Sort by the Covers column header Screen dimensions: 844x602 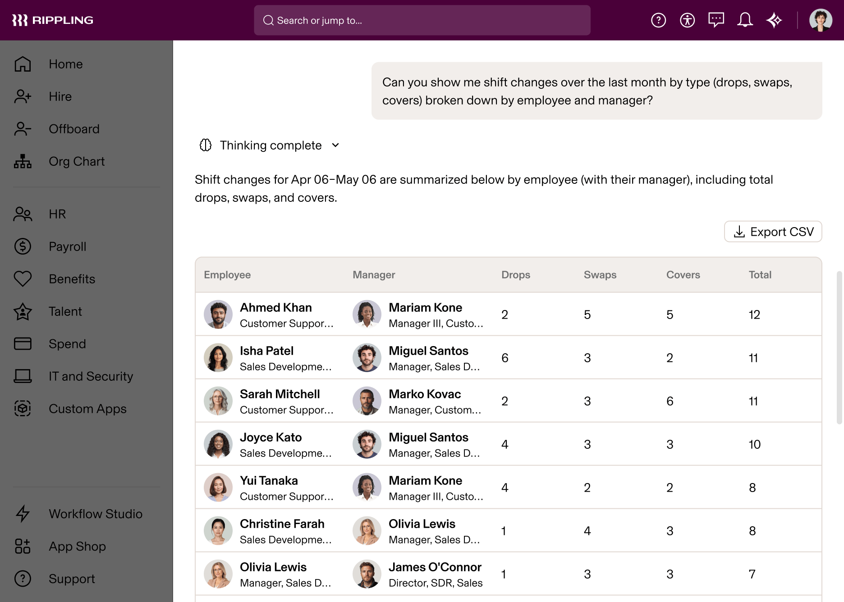(x=683, y=275)
